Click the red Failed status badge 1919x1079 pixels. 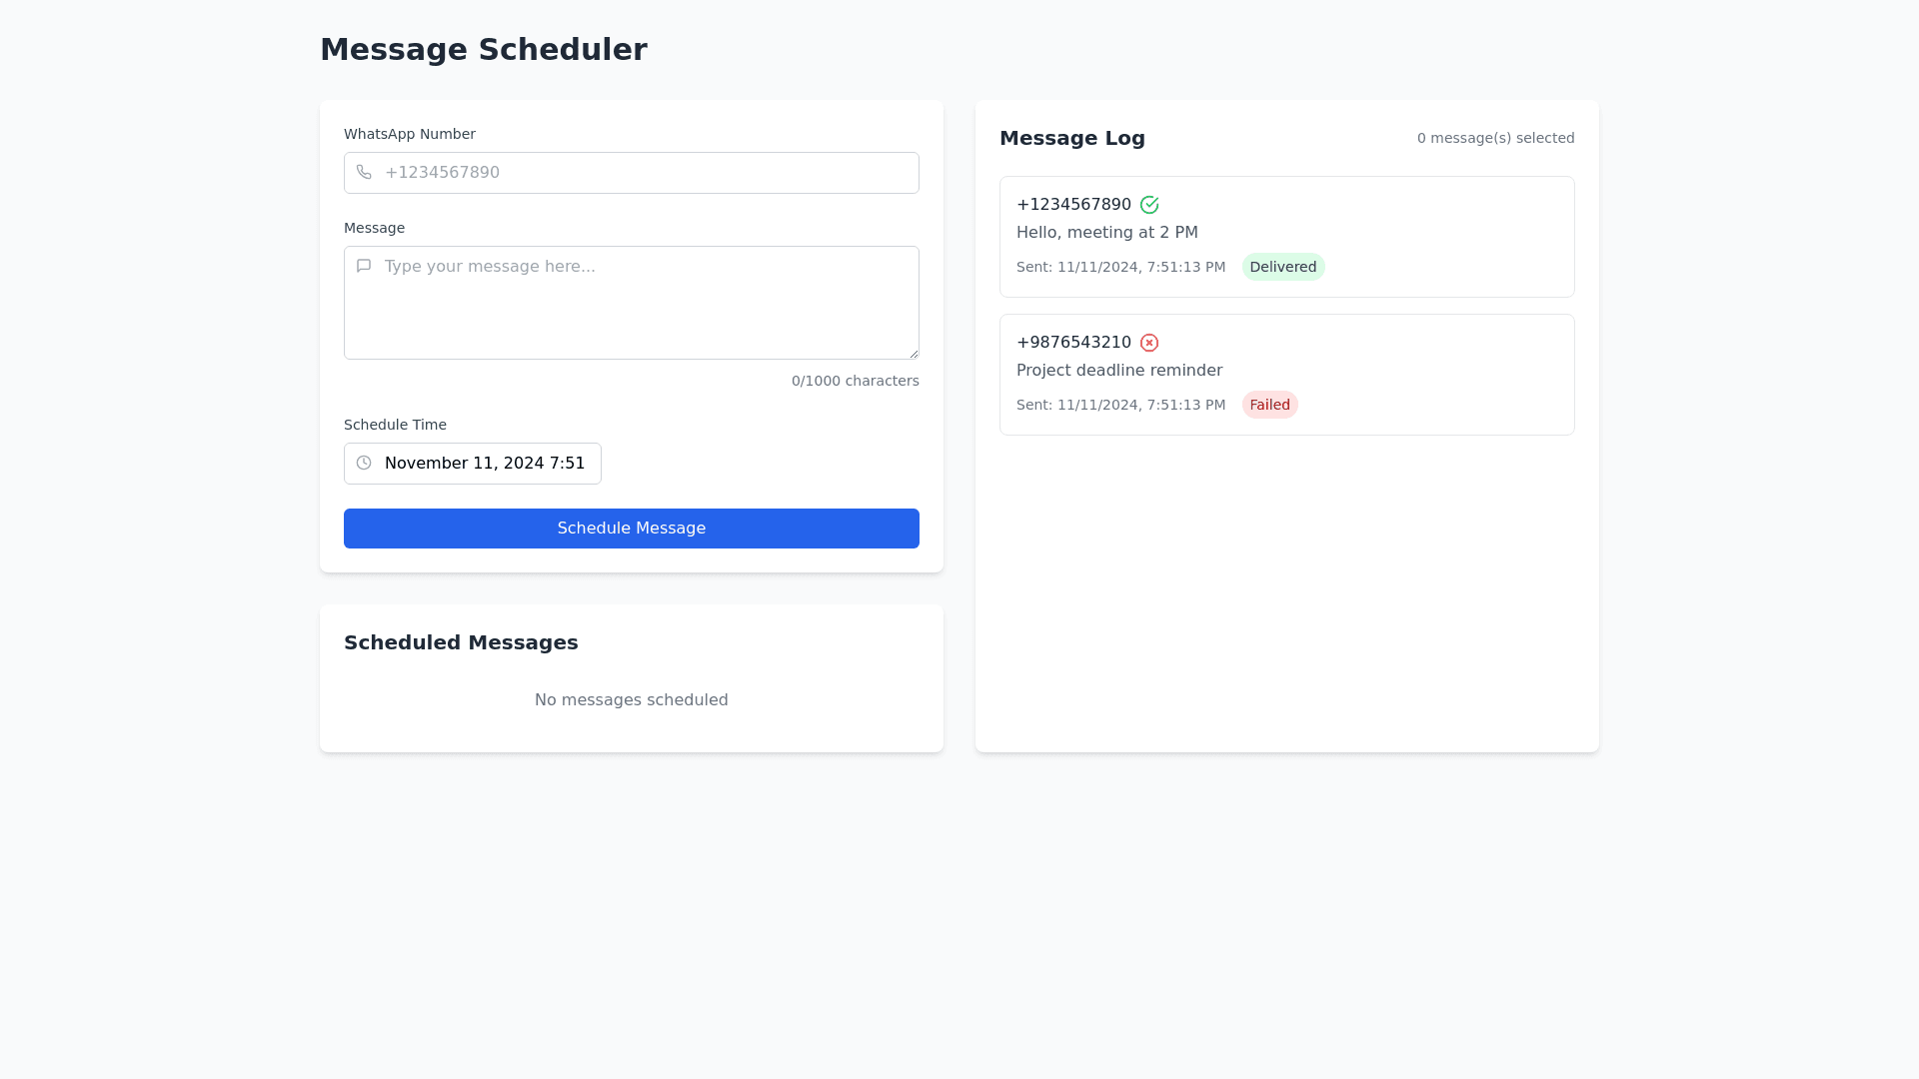1269,405
